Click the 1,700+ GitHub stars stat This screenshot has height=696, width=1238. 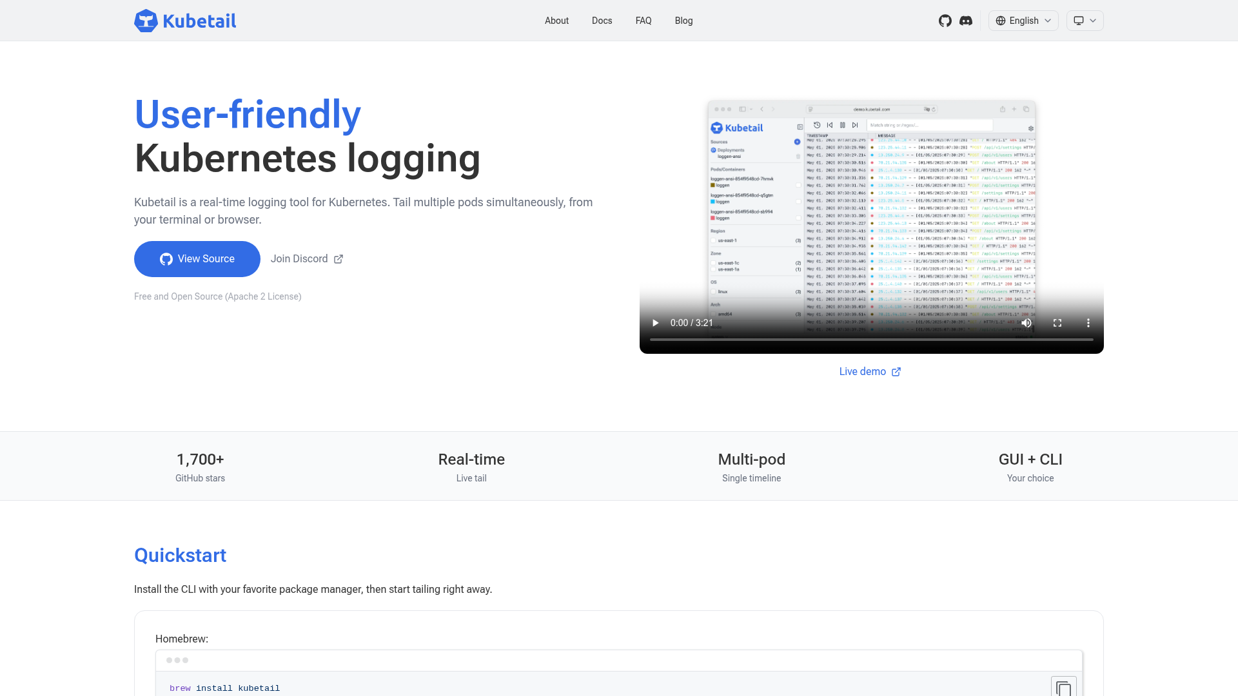coord(201,467)
